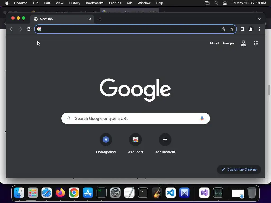271x203 pixels.
Task: Click Chrome icon in the dock
Action: pyautogui.click(x=74, y=193)
